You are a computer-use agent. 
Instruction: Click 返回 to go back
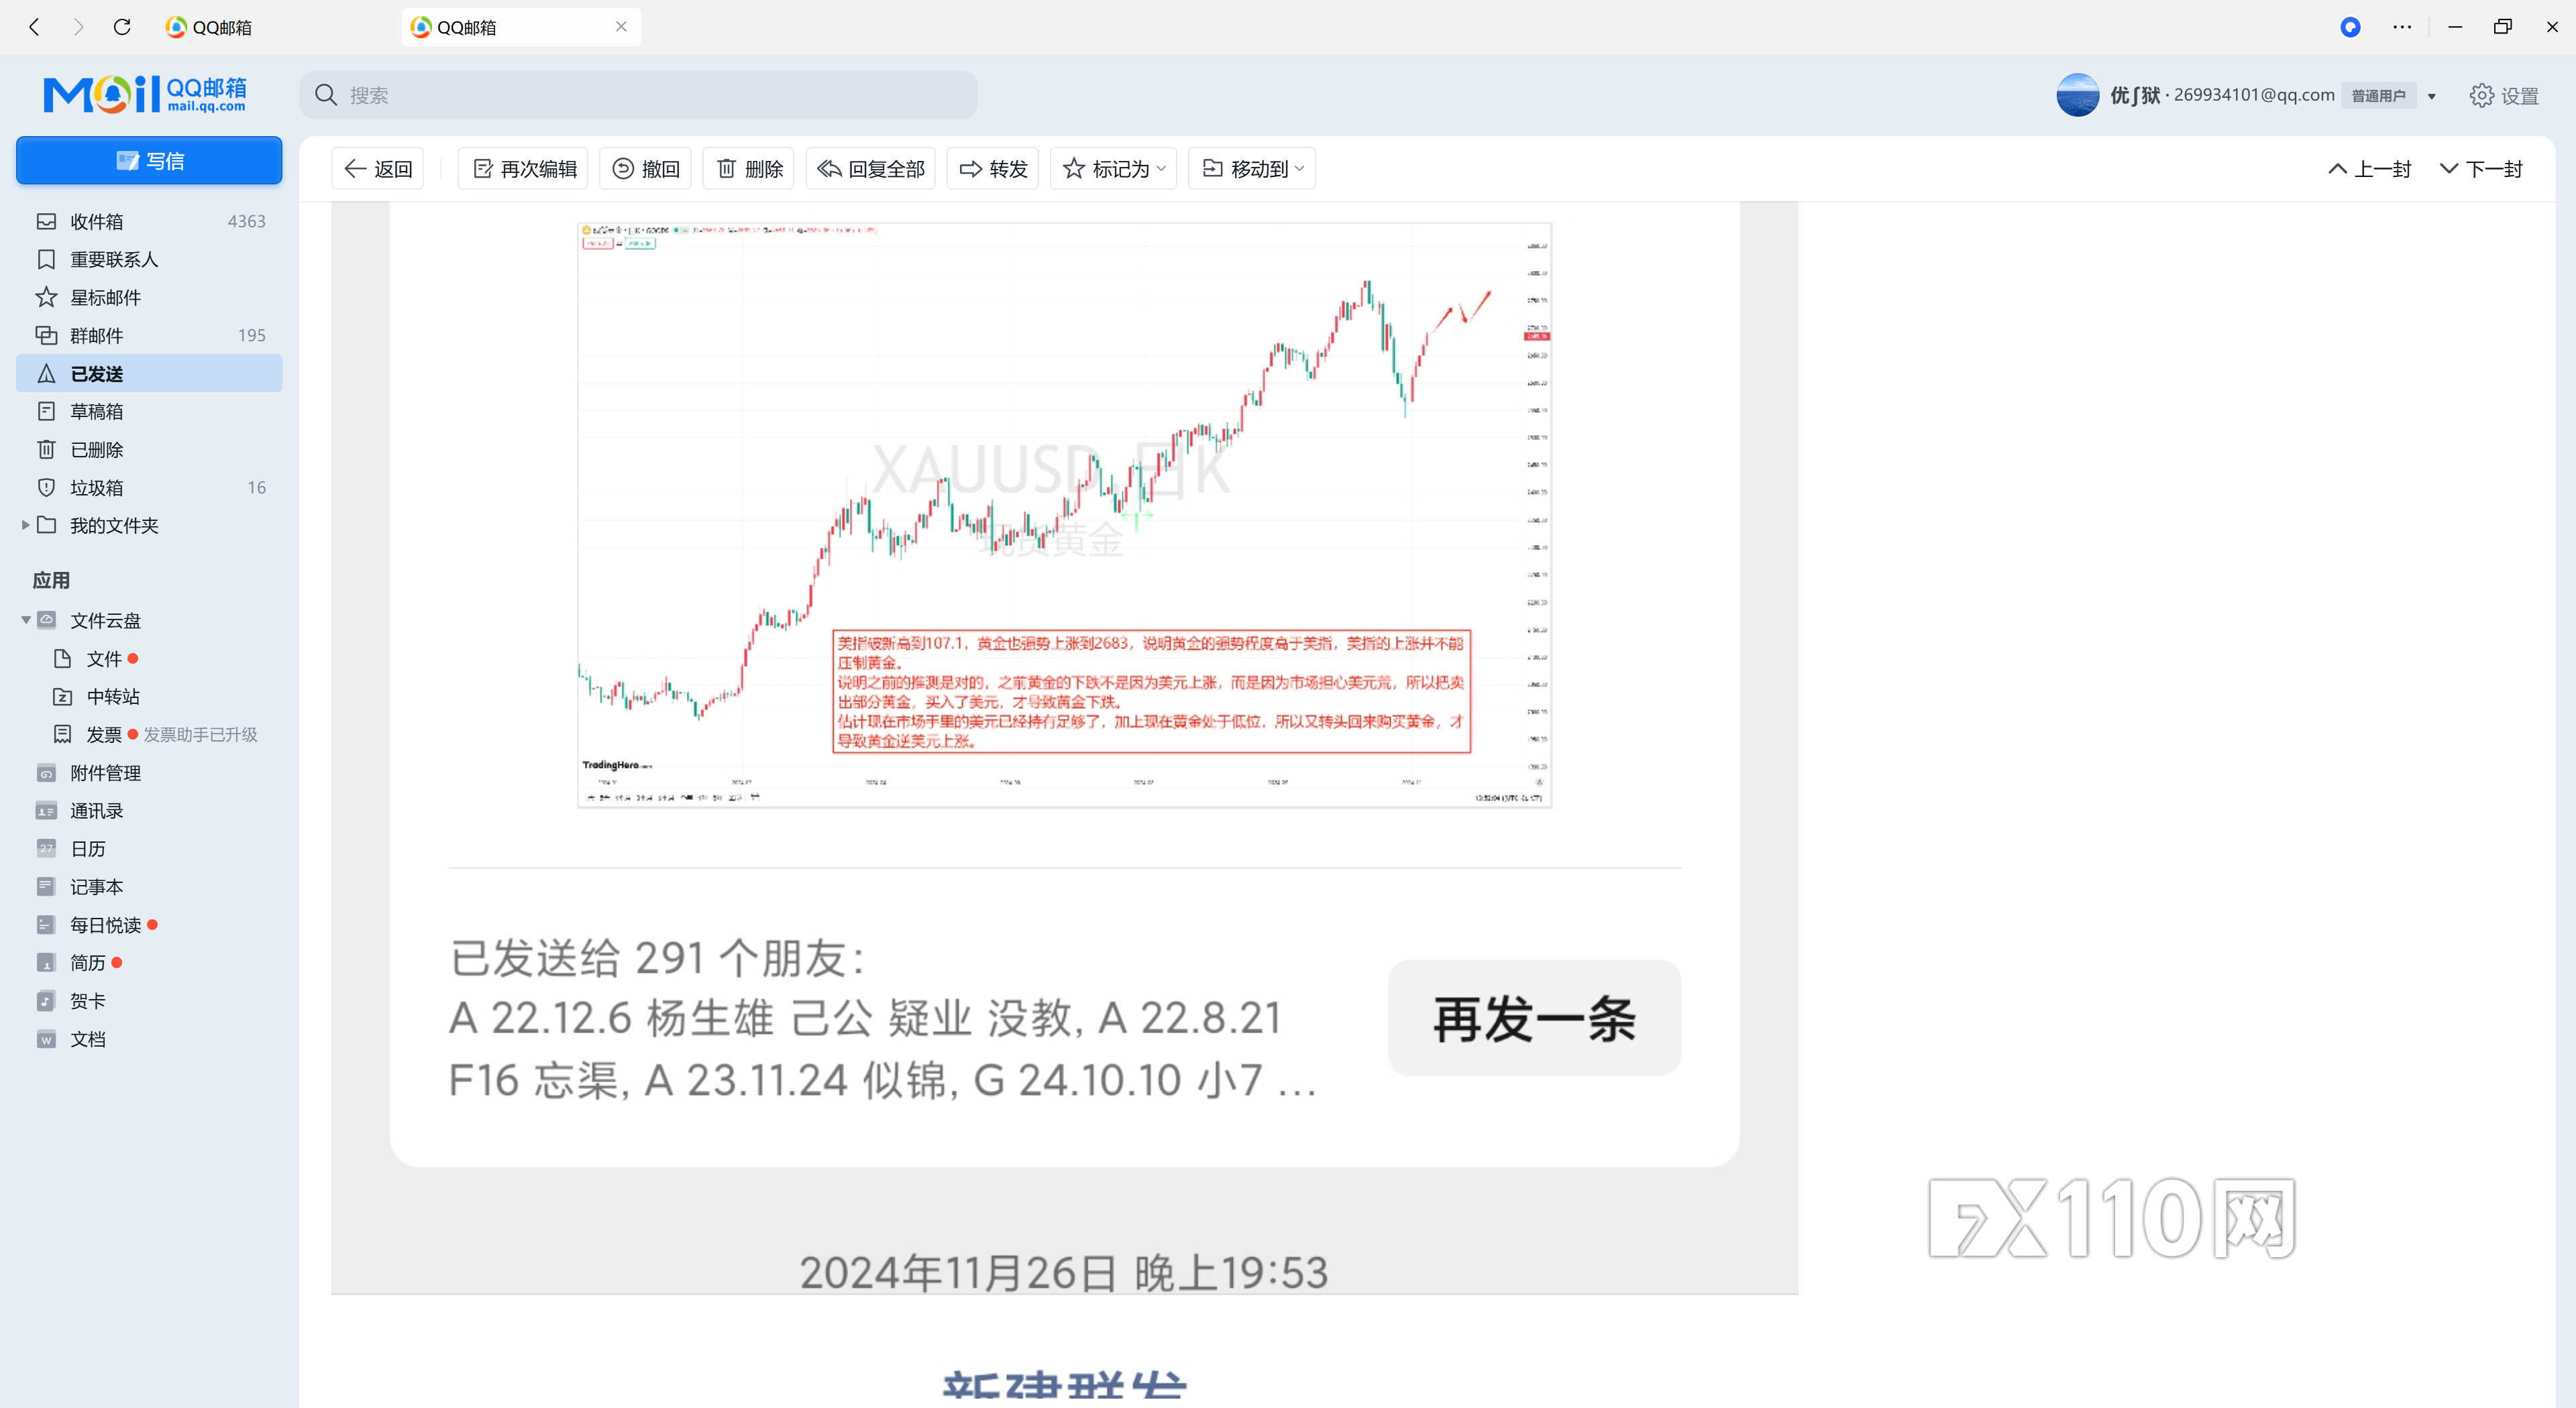click(378, 169)
